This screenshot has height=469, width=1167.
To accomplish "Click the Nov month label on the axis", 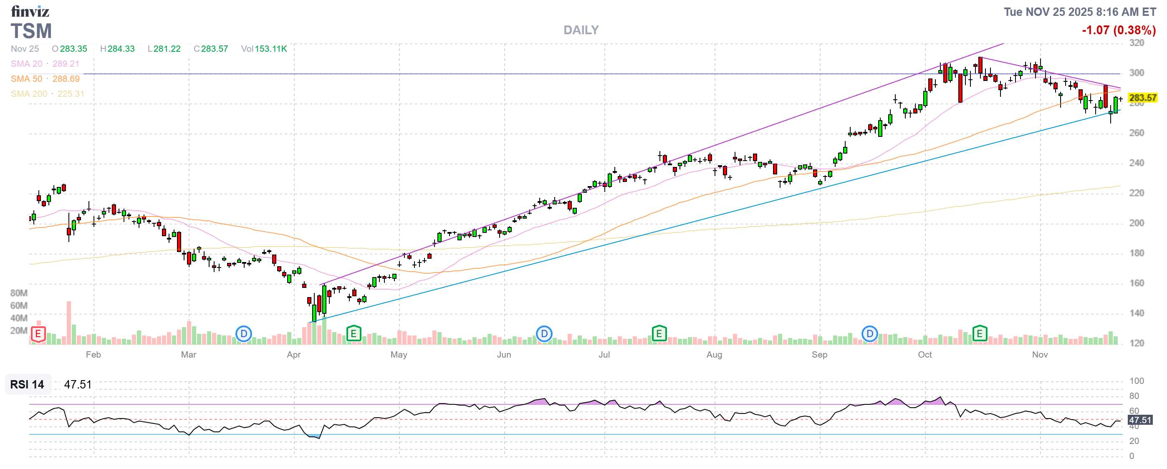I will point(1040,355).
